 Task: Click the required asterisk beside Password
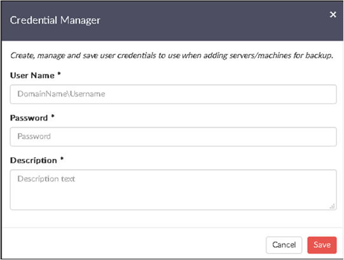[53, 116]
